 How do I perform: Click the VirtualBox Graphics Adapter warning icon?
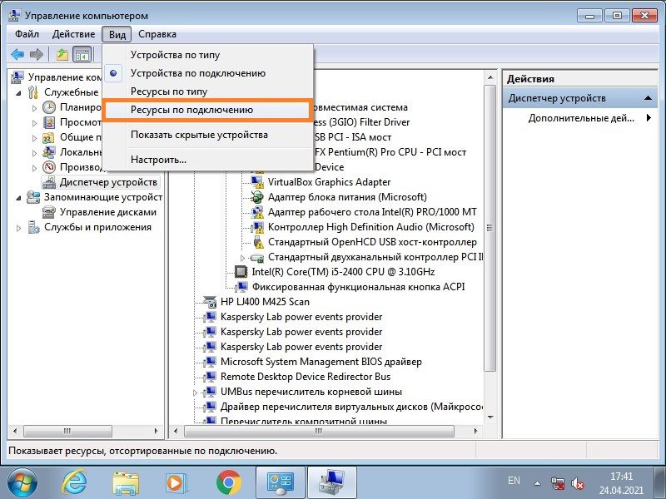pos(257,182)
